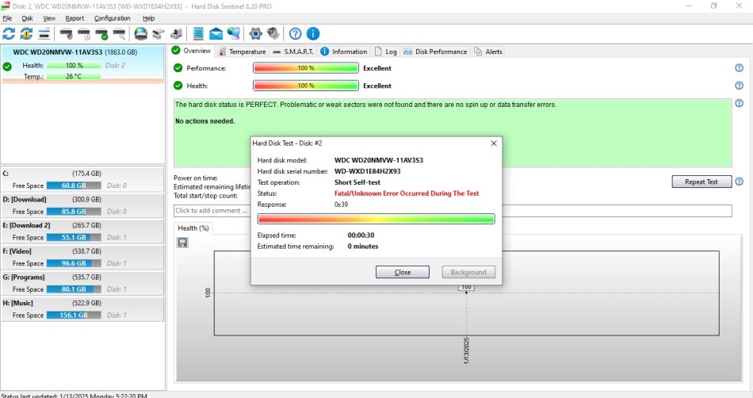Select the F: [Video] partition entry
This screenshot has width=753, height=398.
pos(82,257)
